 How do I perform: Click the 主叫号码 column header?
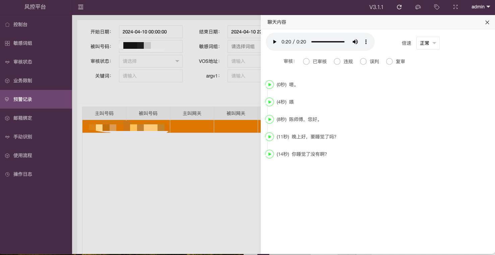[104, 113]
